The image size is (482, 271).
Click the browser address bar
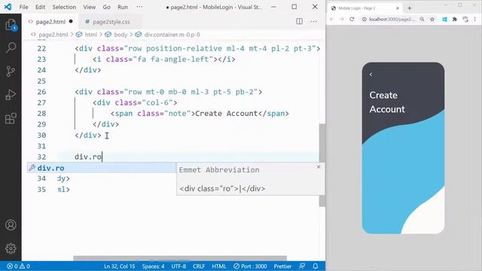pos(392,19)
